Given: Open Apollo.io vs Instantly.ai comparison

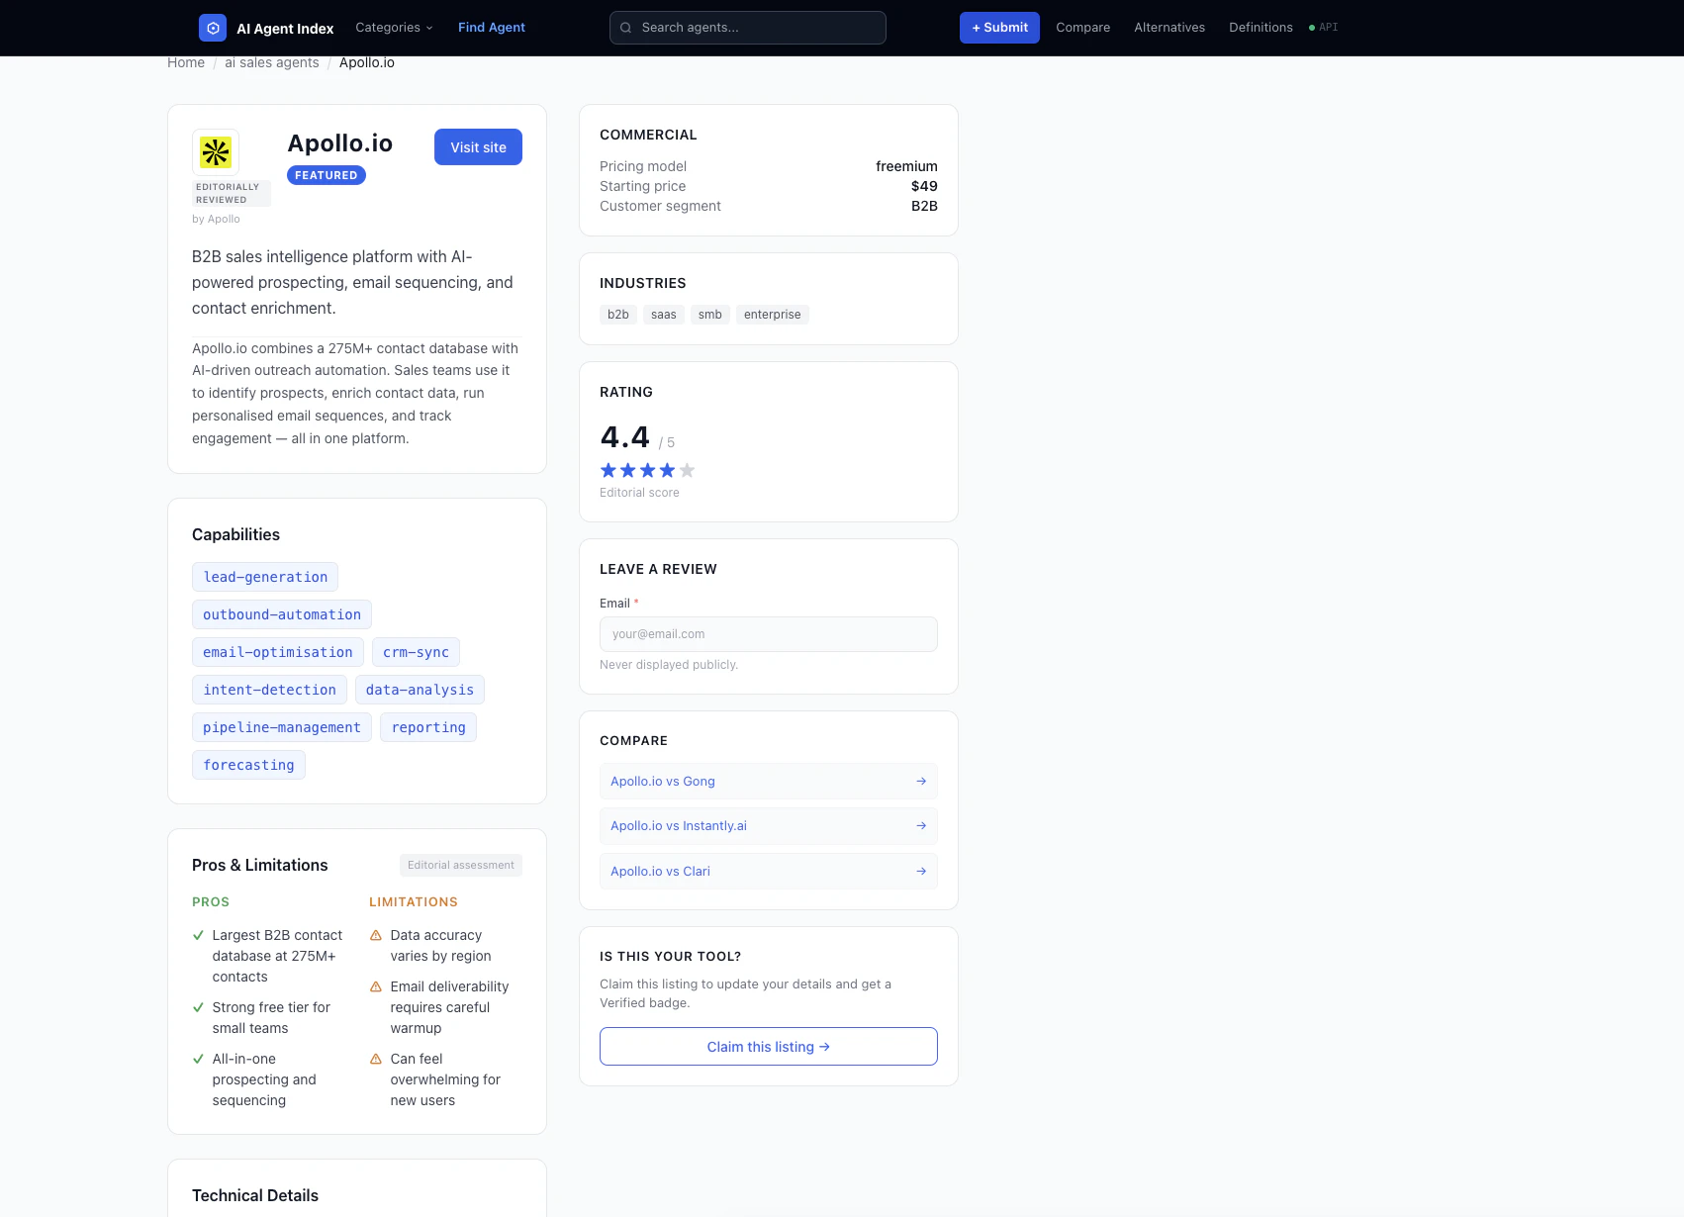Looking at the screenshot, I should point(769,826).
